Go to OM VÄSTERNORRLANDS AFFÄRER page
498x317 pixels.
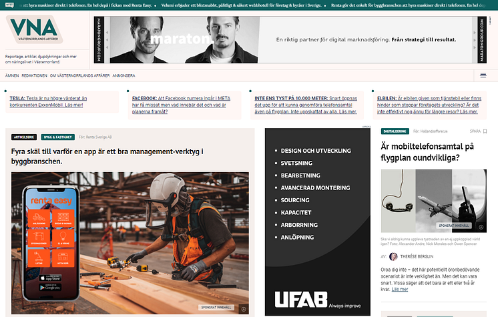pos(80,75)
